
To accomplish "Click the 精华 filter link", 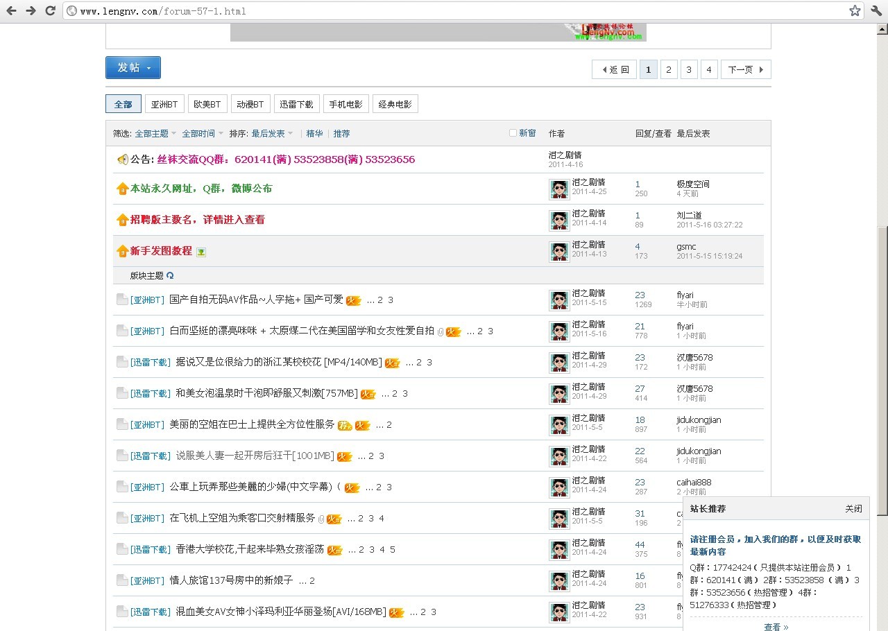I will (314, 133).
